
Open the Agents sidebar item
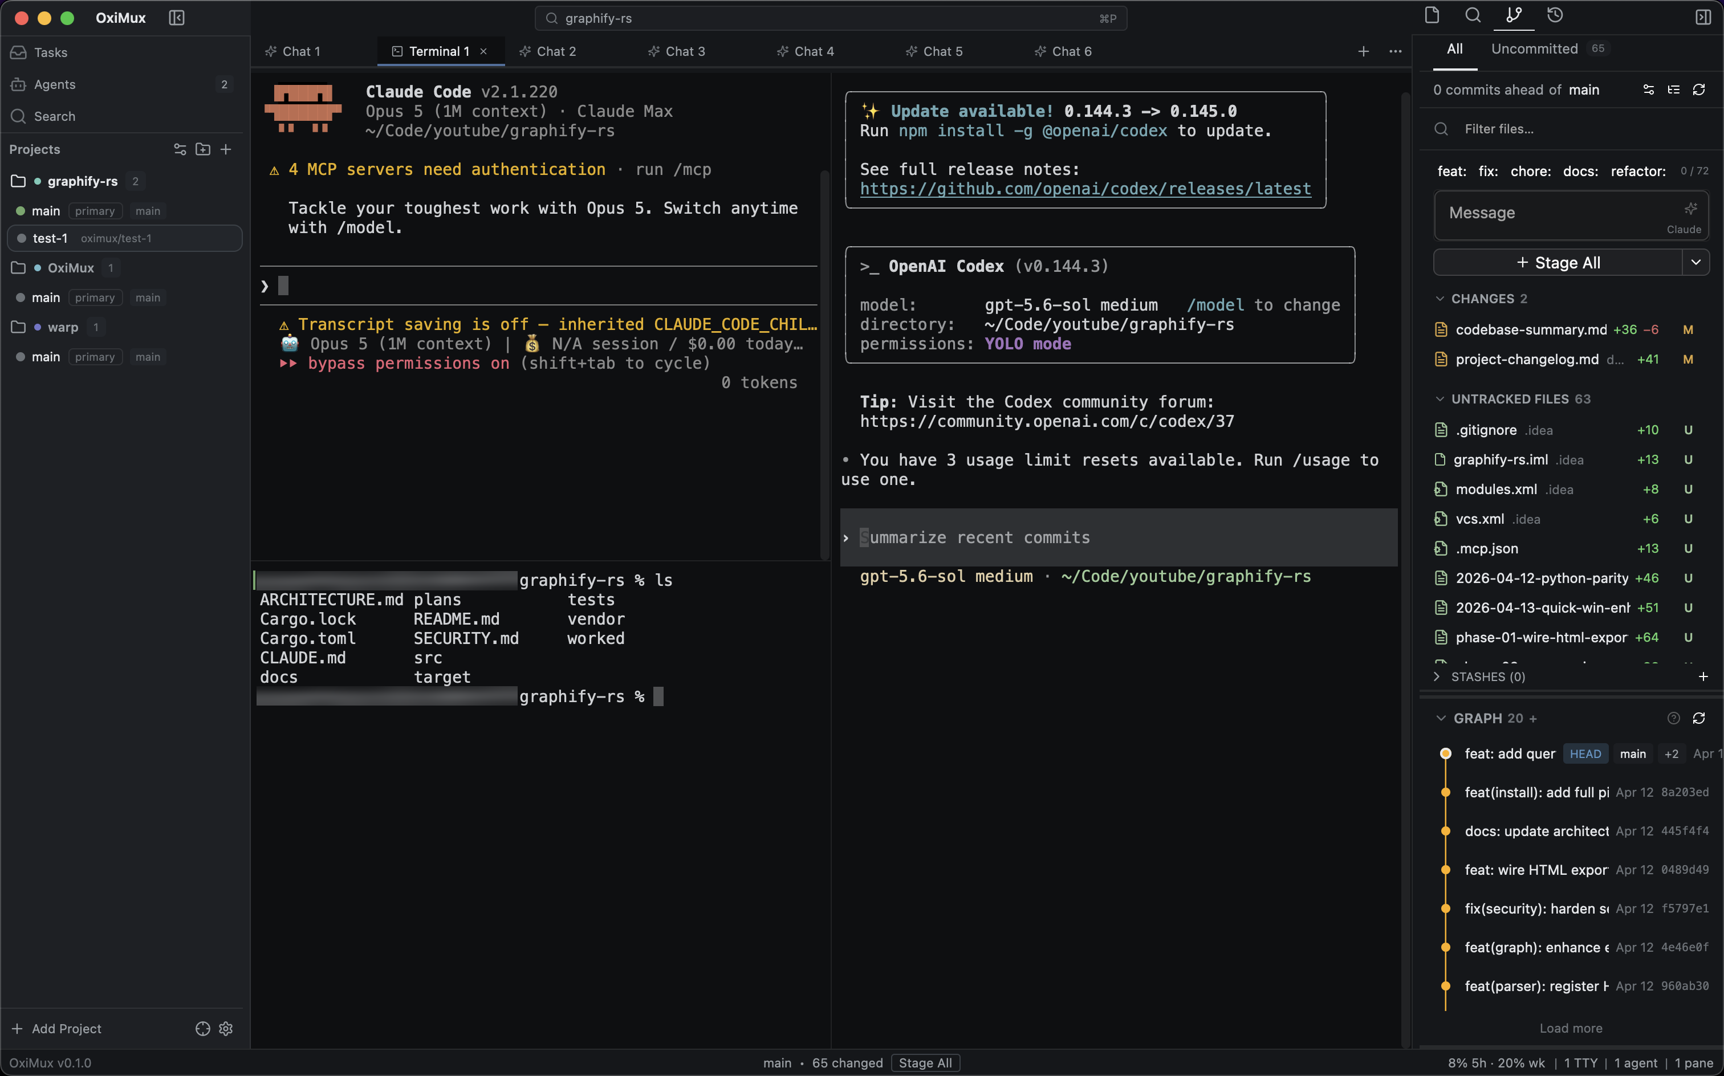[x=55, y=85]
